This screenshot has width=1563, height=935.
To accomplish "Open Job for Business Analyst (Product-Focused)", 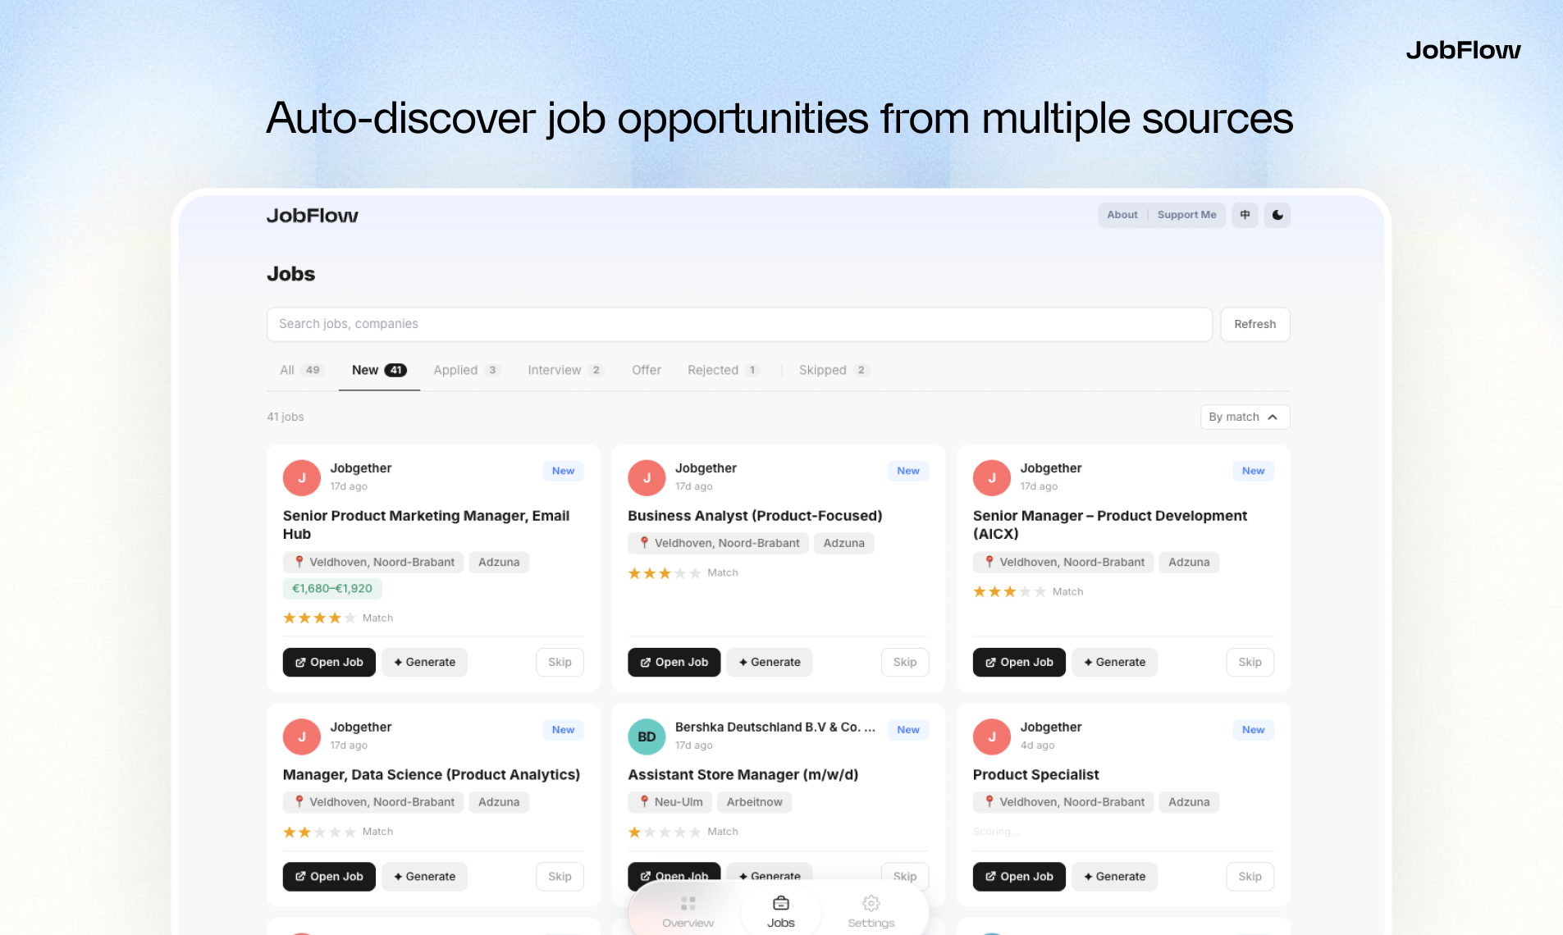I will 674,662.
